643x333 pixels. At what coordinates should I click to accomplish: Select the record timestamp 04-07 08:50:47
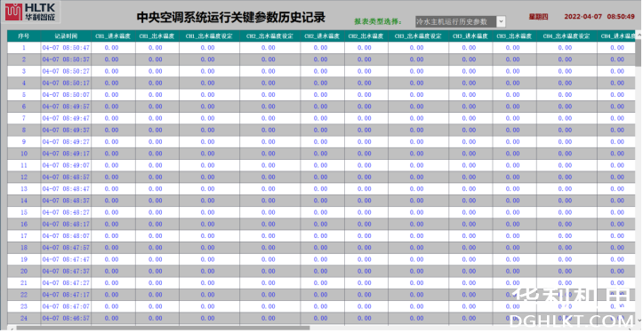tap(66, 48)
